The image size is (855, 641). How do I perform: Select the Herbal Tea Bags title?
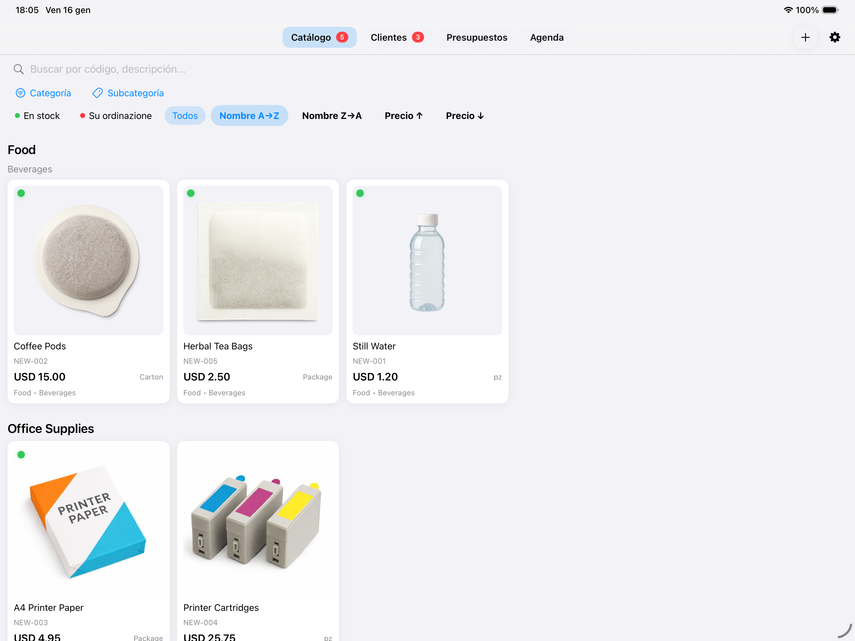point(218,346)
